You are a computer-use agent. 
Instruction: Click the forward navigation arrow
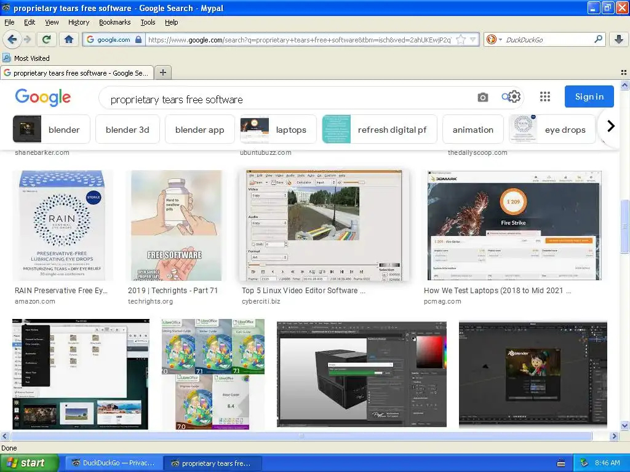(x=27, y=39)
